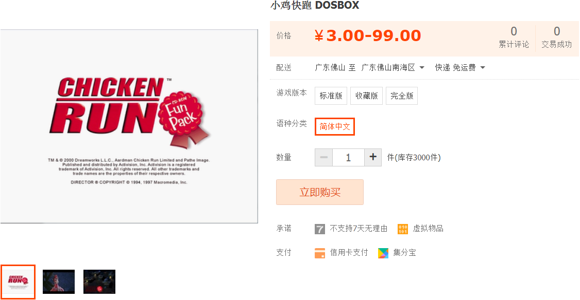Image resolution: width=580 pixels, height=300 pixels.
Task: Click the 集分宝 colorful icon
Action: (383, 253)
